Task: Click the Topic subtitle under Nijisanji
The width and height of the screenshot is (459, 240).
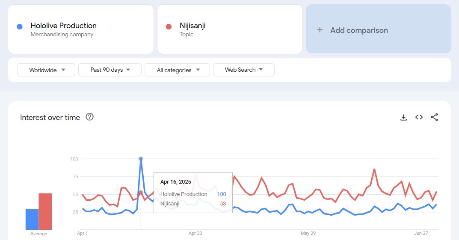Action: click(187, 35)
